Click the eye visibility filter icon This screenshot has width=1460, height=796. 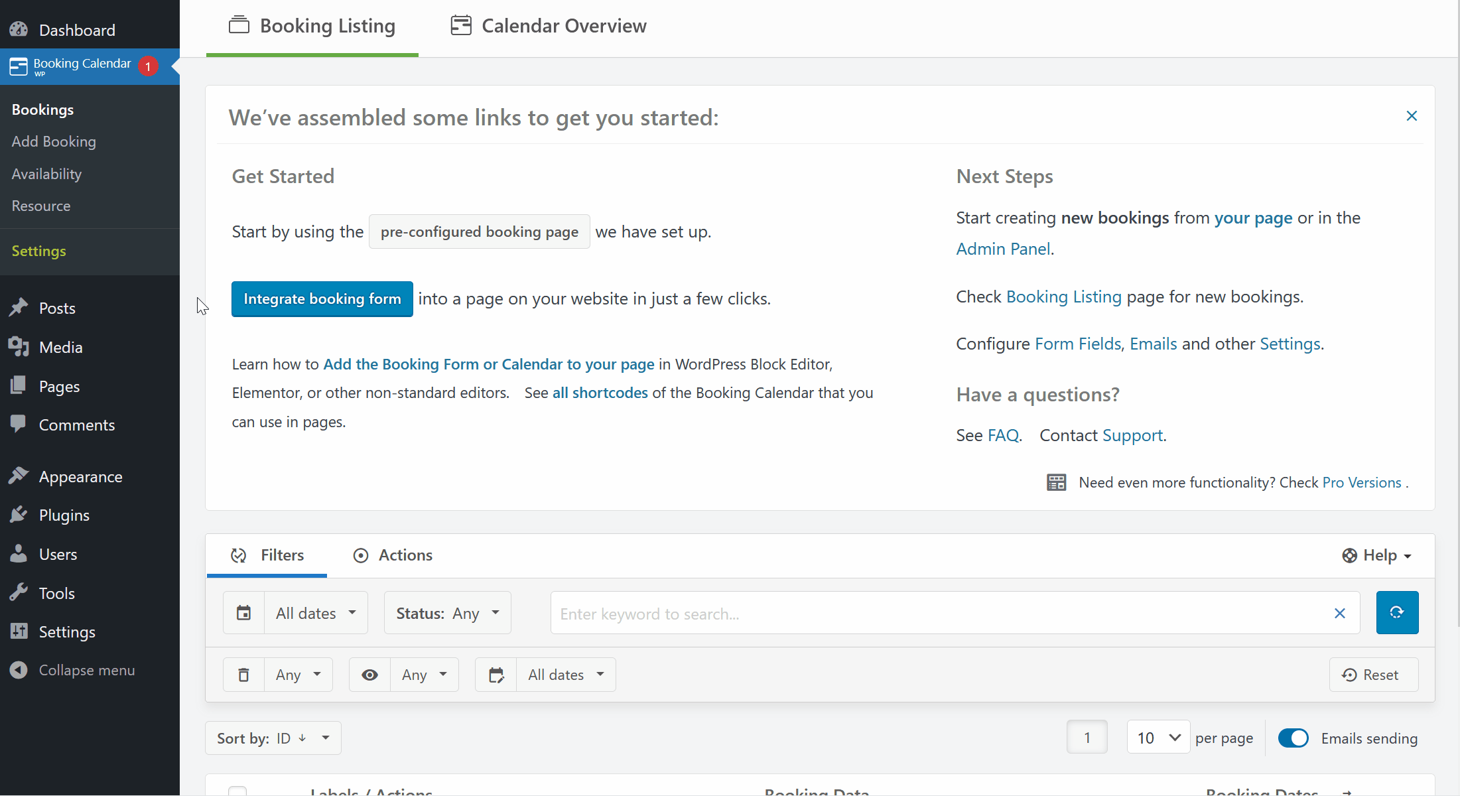point(369,674)
